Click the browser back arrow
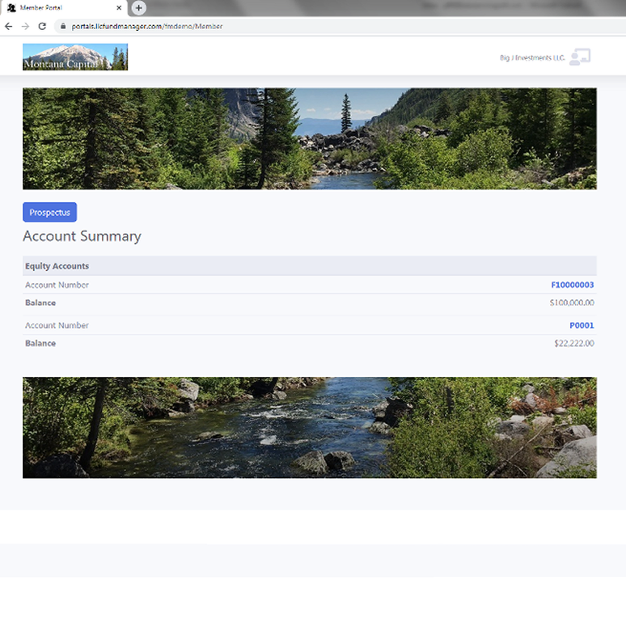Image resolution: width=626 pixels, height=626 pixels. click(8, 27)
